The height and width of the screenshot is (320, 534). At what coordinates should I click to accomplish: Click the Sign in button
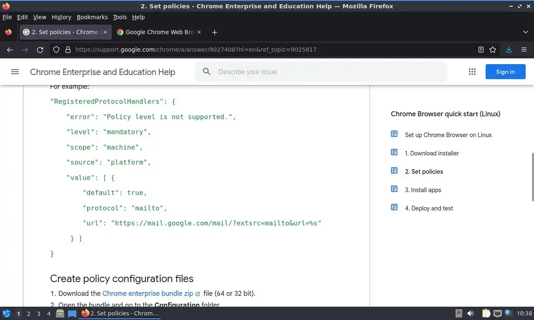point(505,72)
